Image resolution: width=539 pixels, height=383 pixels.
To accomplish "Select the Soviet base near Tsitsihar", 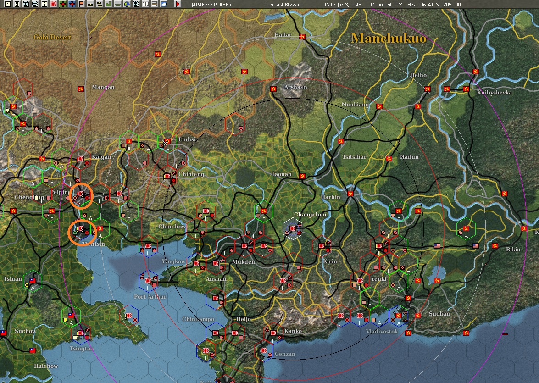I will tap(341, 141).
